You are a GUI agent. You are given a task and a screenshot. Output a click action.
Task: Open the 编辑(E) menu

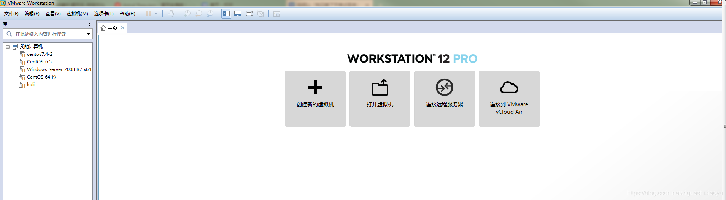[32, 14]
